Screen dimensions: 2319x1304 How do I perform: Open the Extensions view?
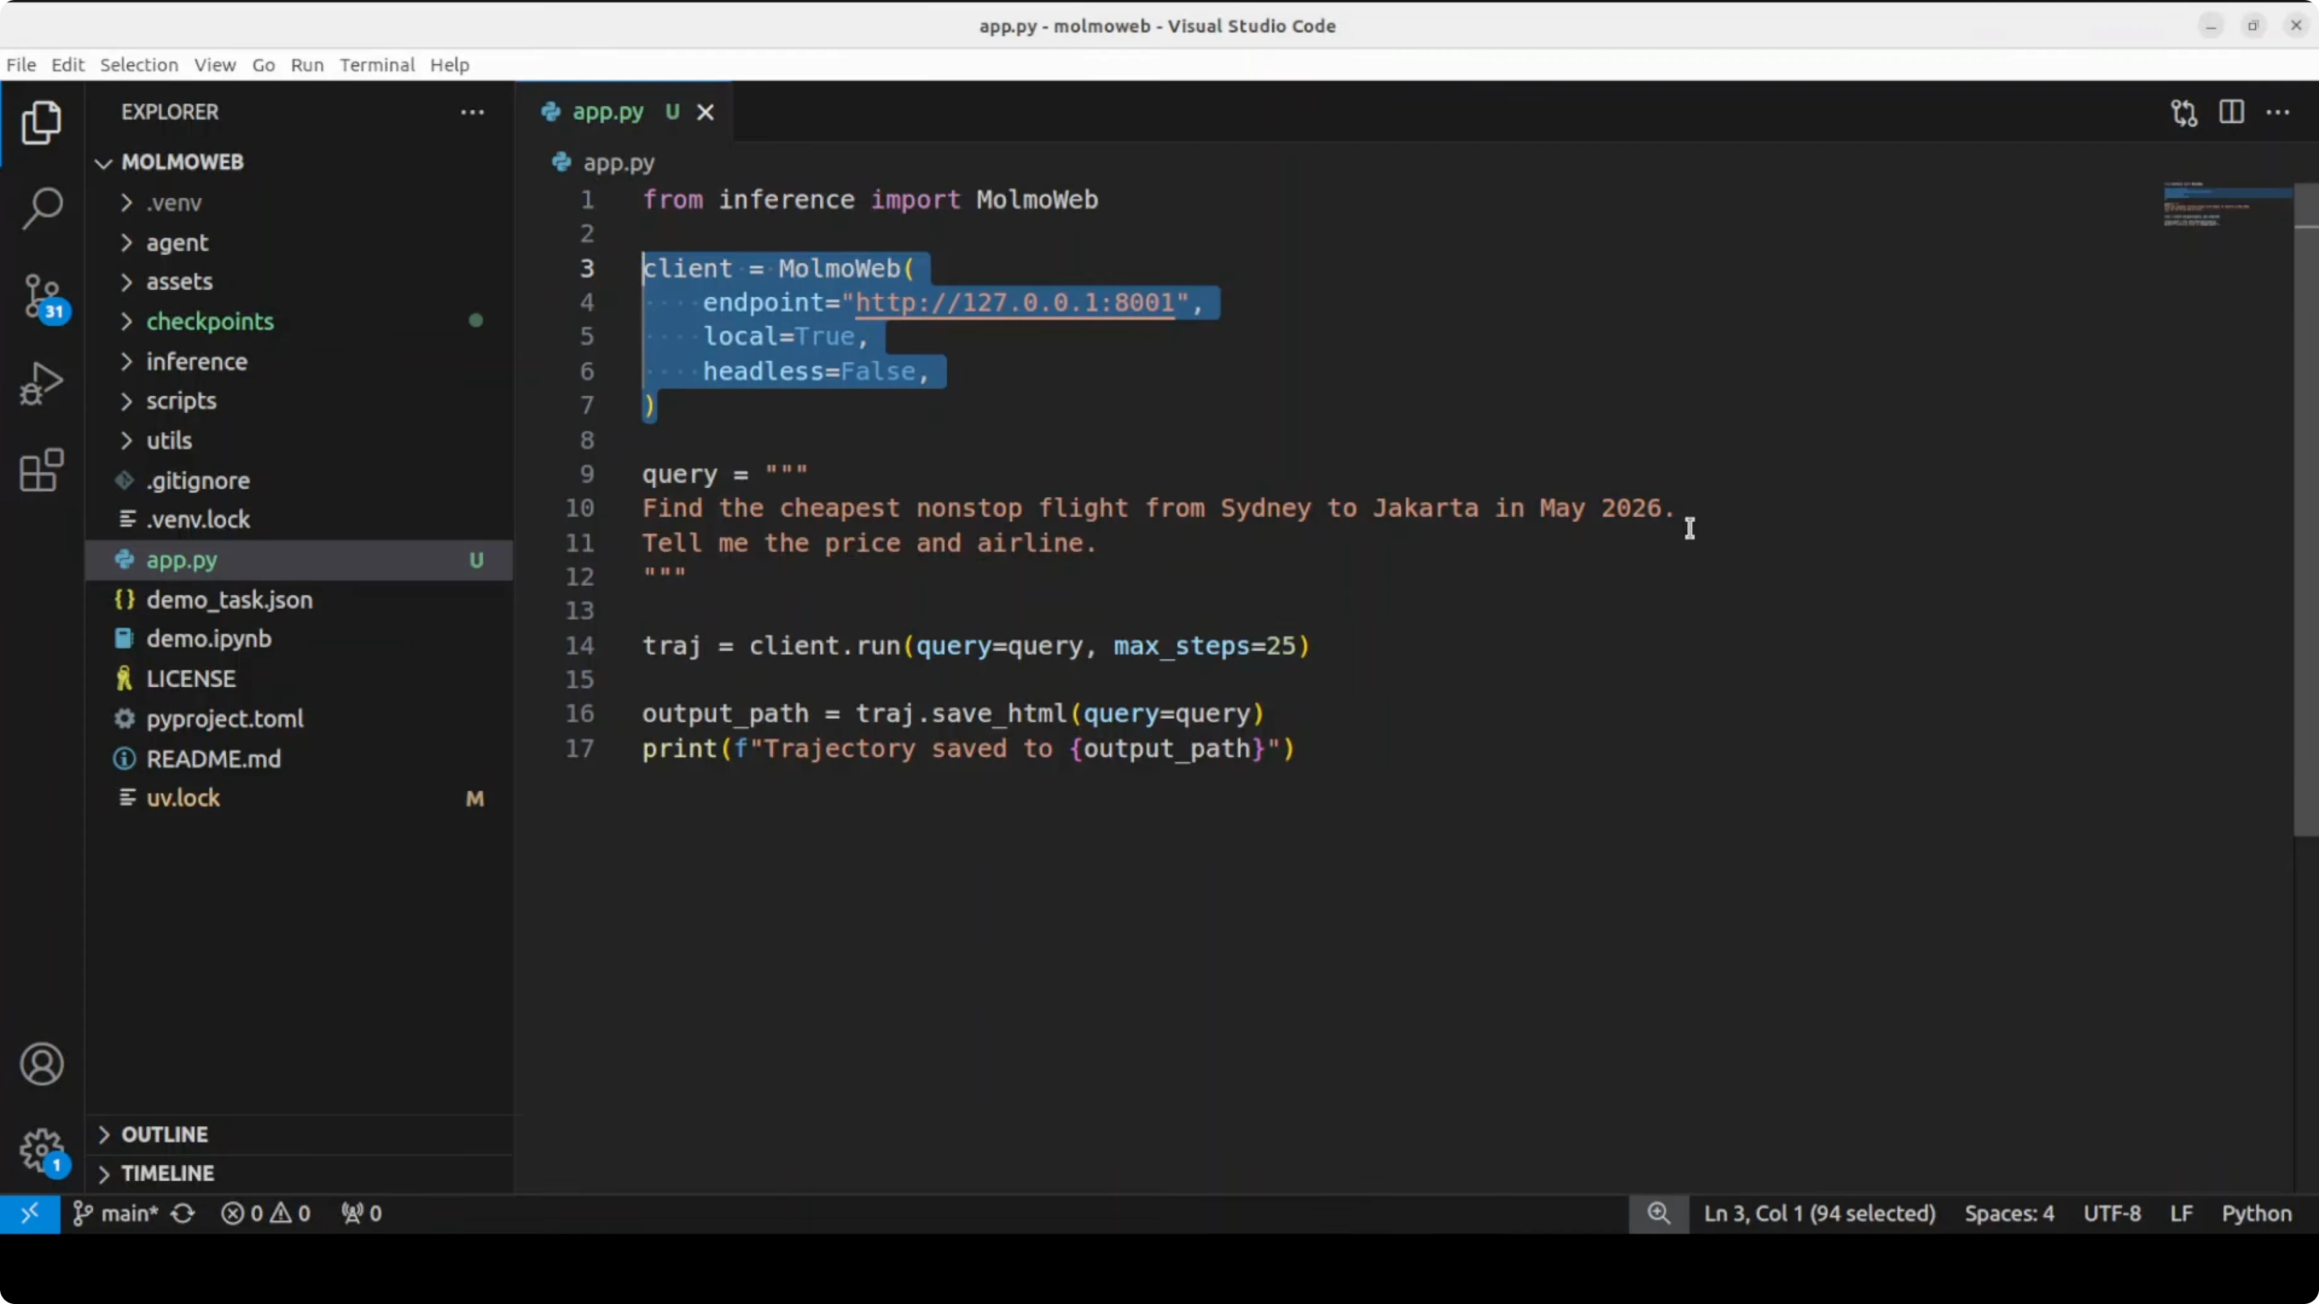(42, 471)
